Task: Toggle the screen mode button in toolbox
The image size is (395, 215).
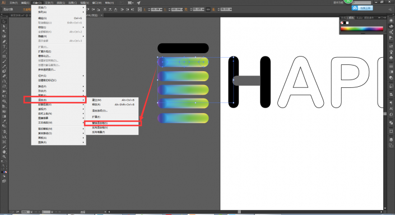Action: [x=4, y=181]
